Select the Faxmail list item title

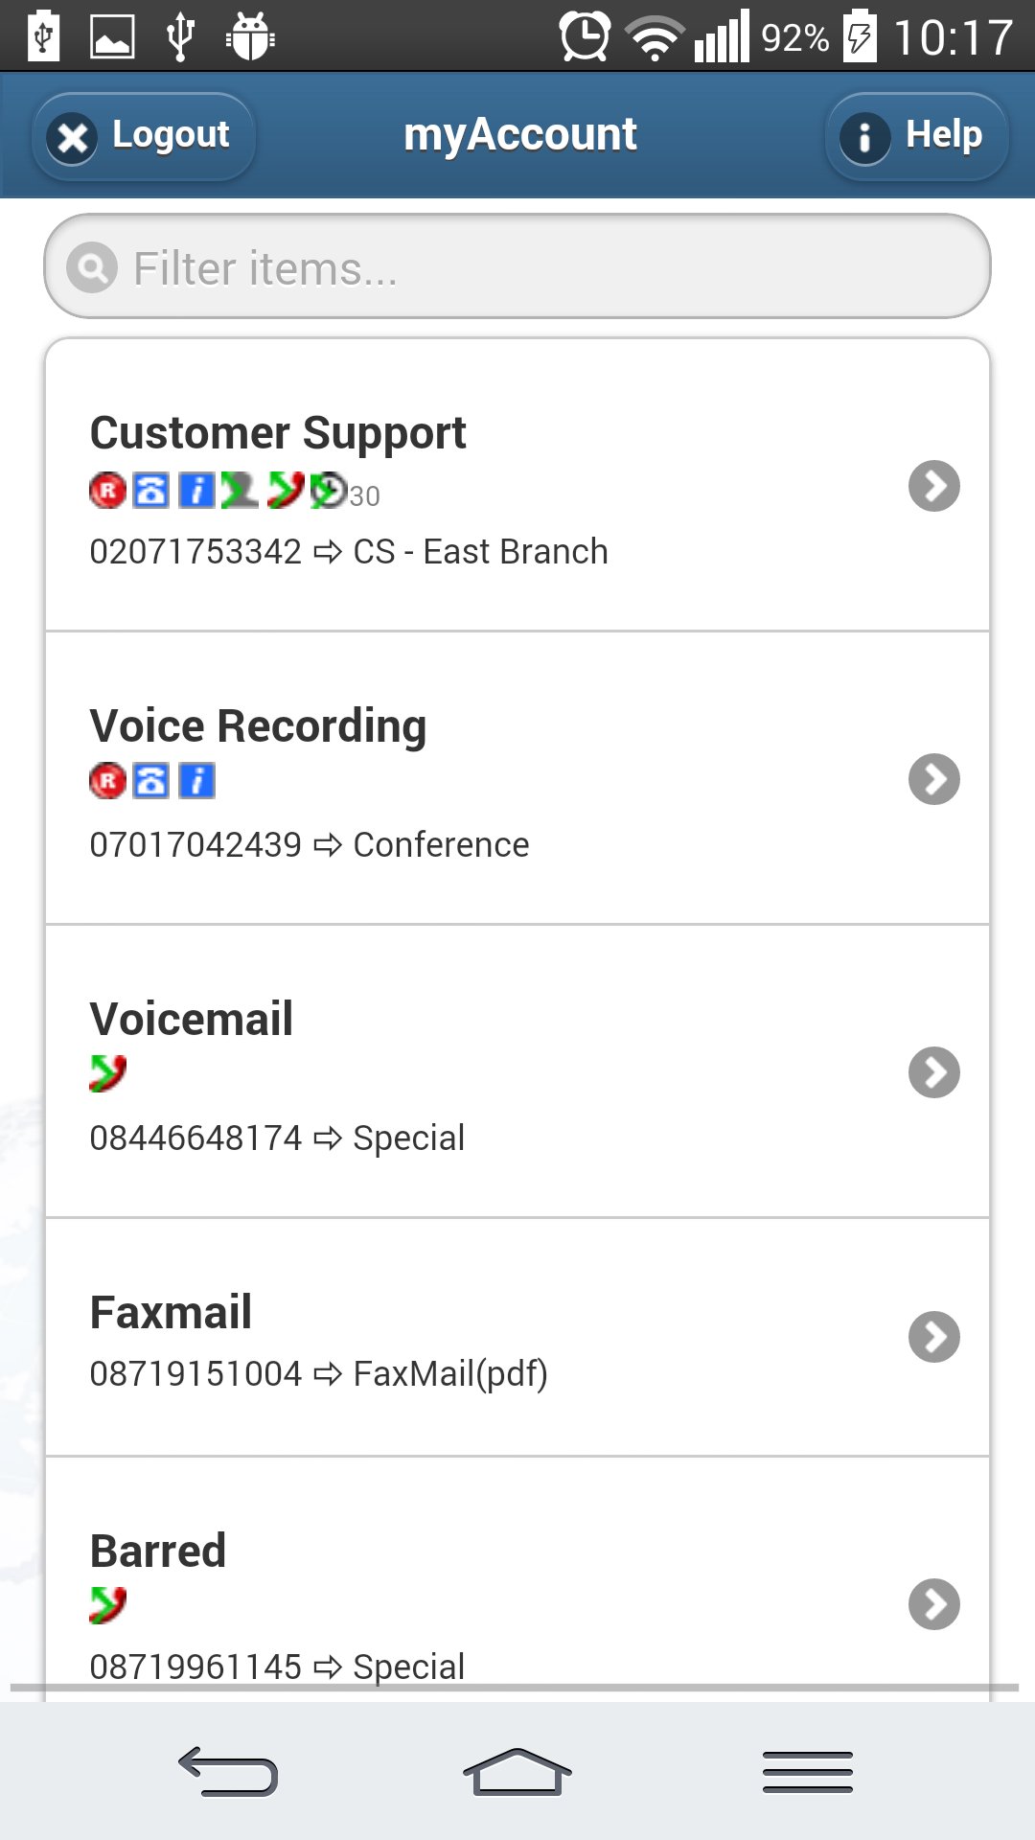point(171,1313)
